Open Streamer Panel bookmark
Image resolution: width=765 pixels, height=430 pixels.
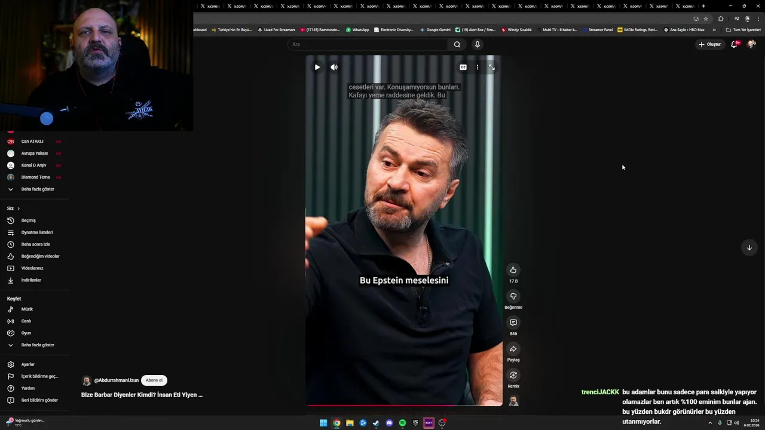pyautogui.click(x=598, y=30)
